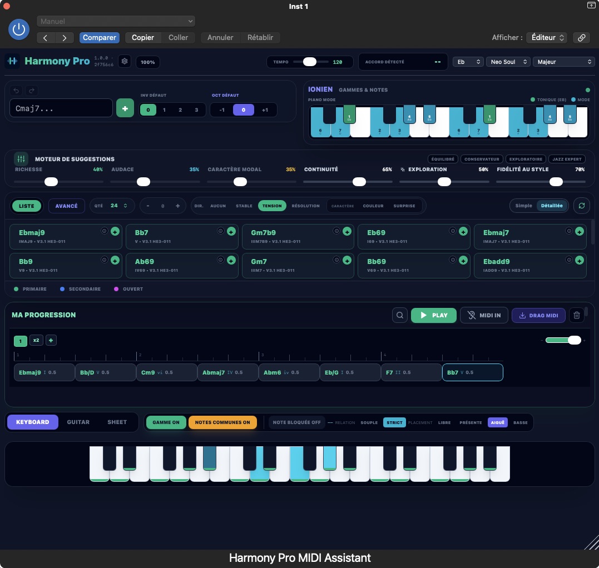Click the Cmaj7 chord input field

61,108
